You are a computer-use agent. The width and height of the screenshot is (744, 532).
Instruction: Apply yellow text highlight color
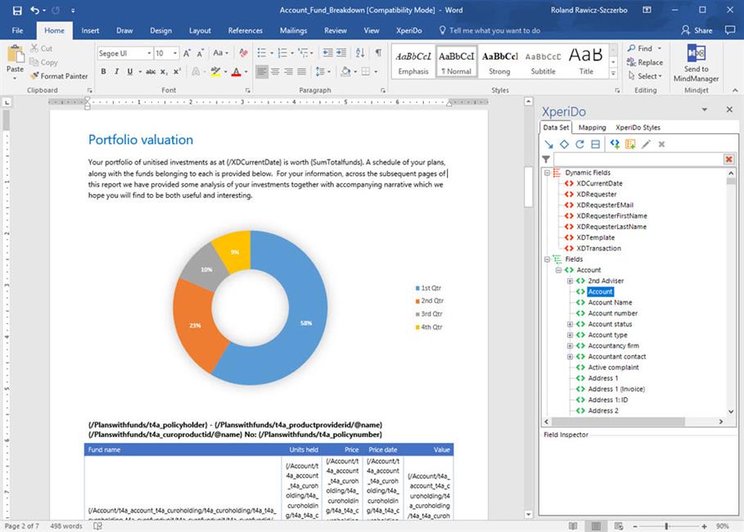coord(216,72)
